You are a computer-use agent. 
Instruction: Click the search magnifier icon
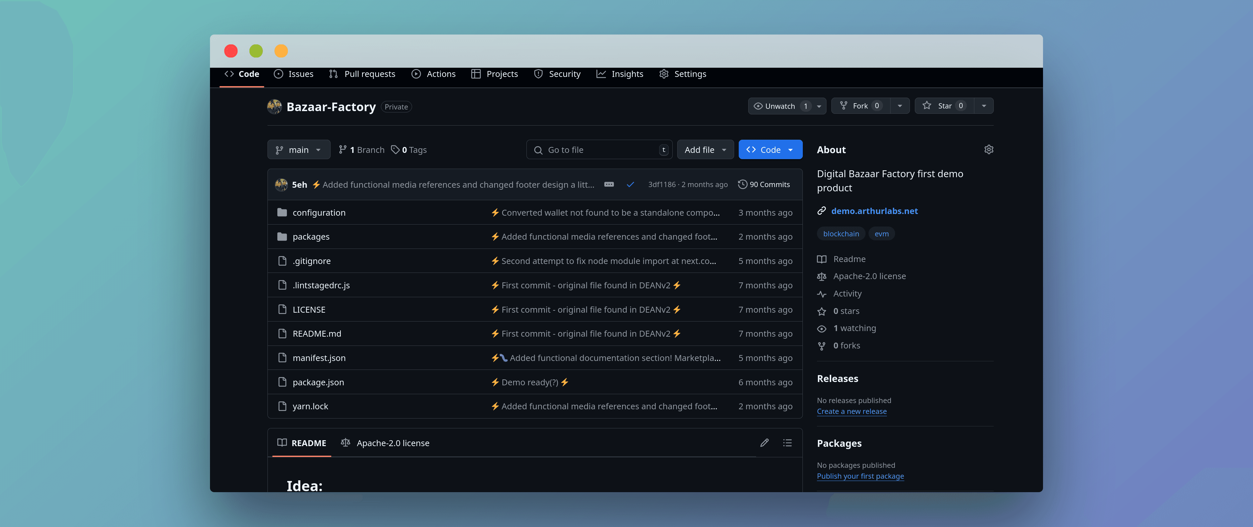tap(538, 150)
